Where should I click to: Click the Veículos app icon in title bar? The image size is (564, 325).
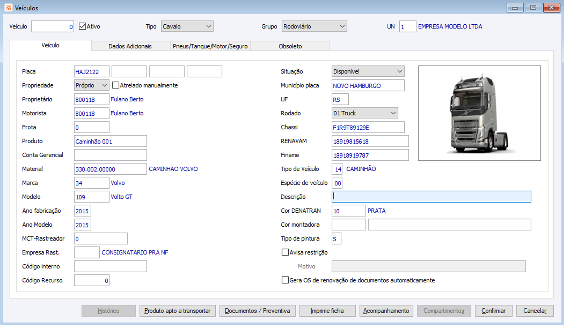pos(8,8)
